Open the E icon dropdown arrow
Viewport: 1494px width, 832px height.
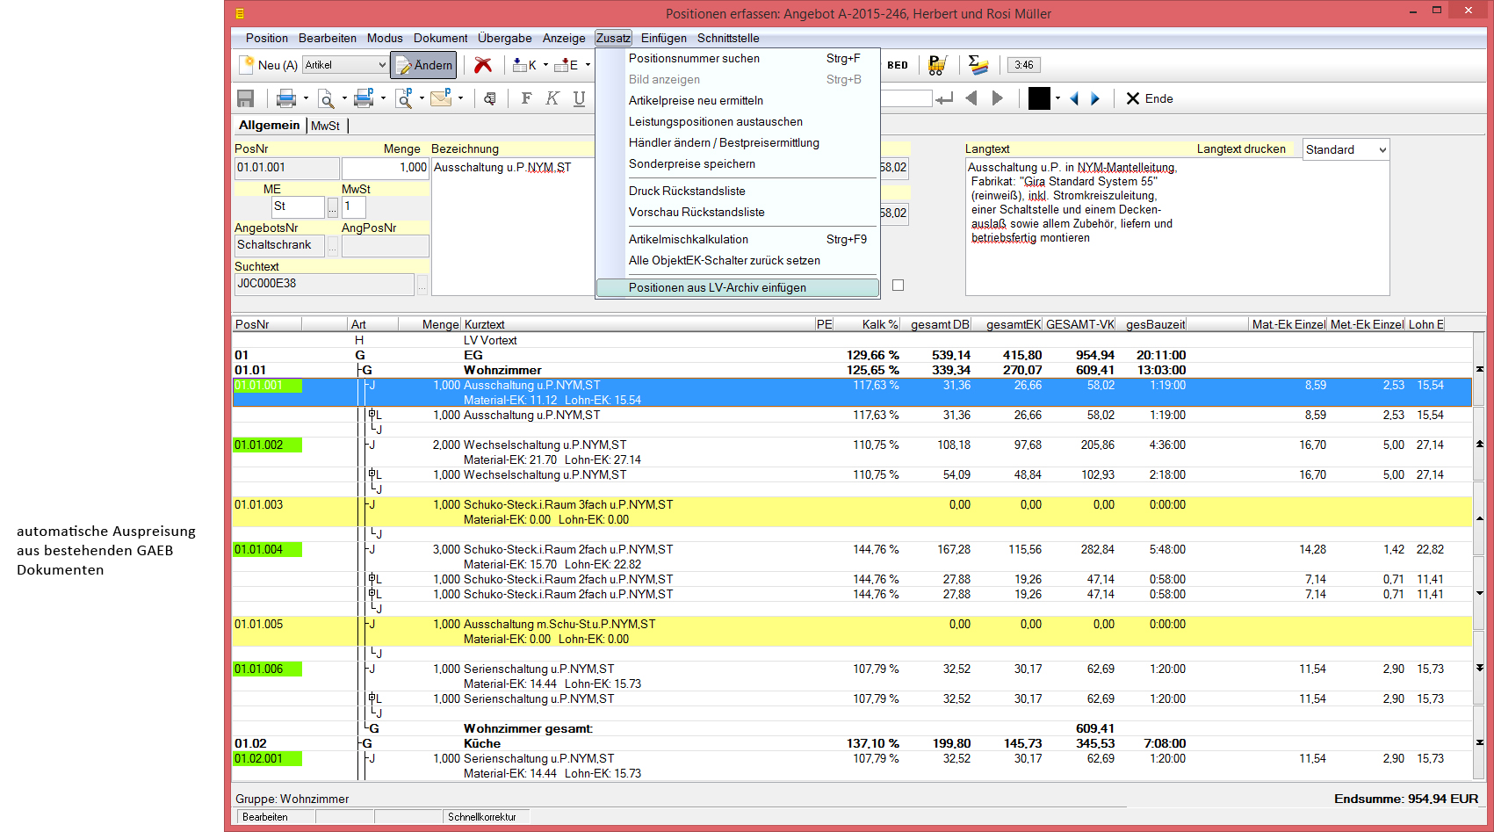point(588,65)
